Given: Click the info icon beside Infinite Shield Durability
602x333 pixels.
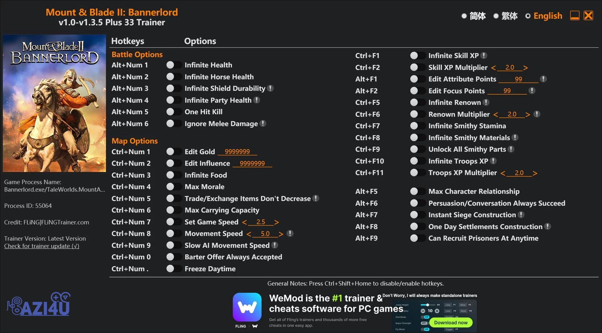Looking at the screenshot, I should 270,89.
